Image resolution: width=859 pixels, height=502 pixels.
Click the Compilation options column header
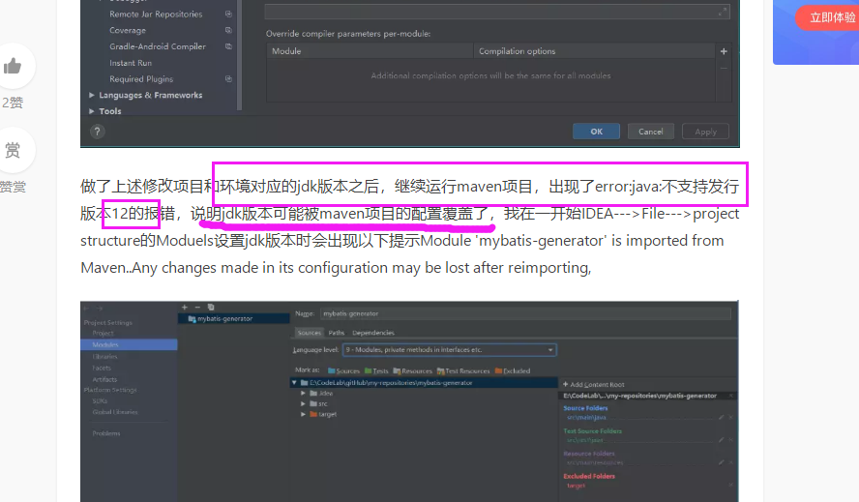[594, 51]
